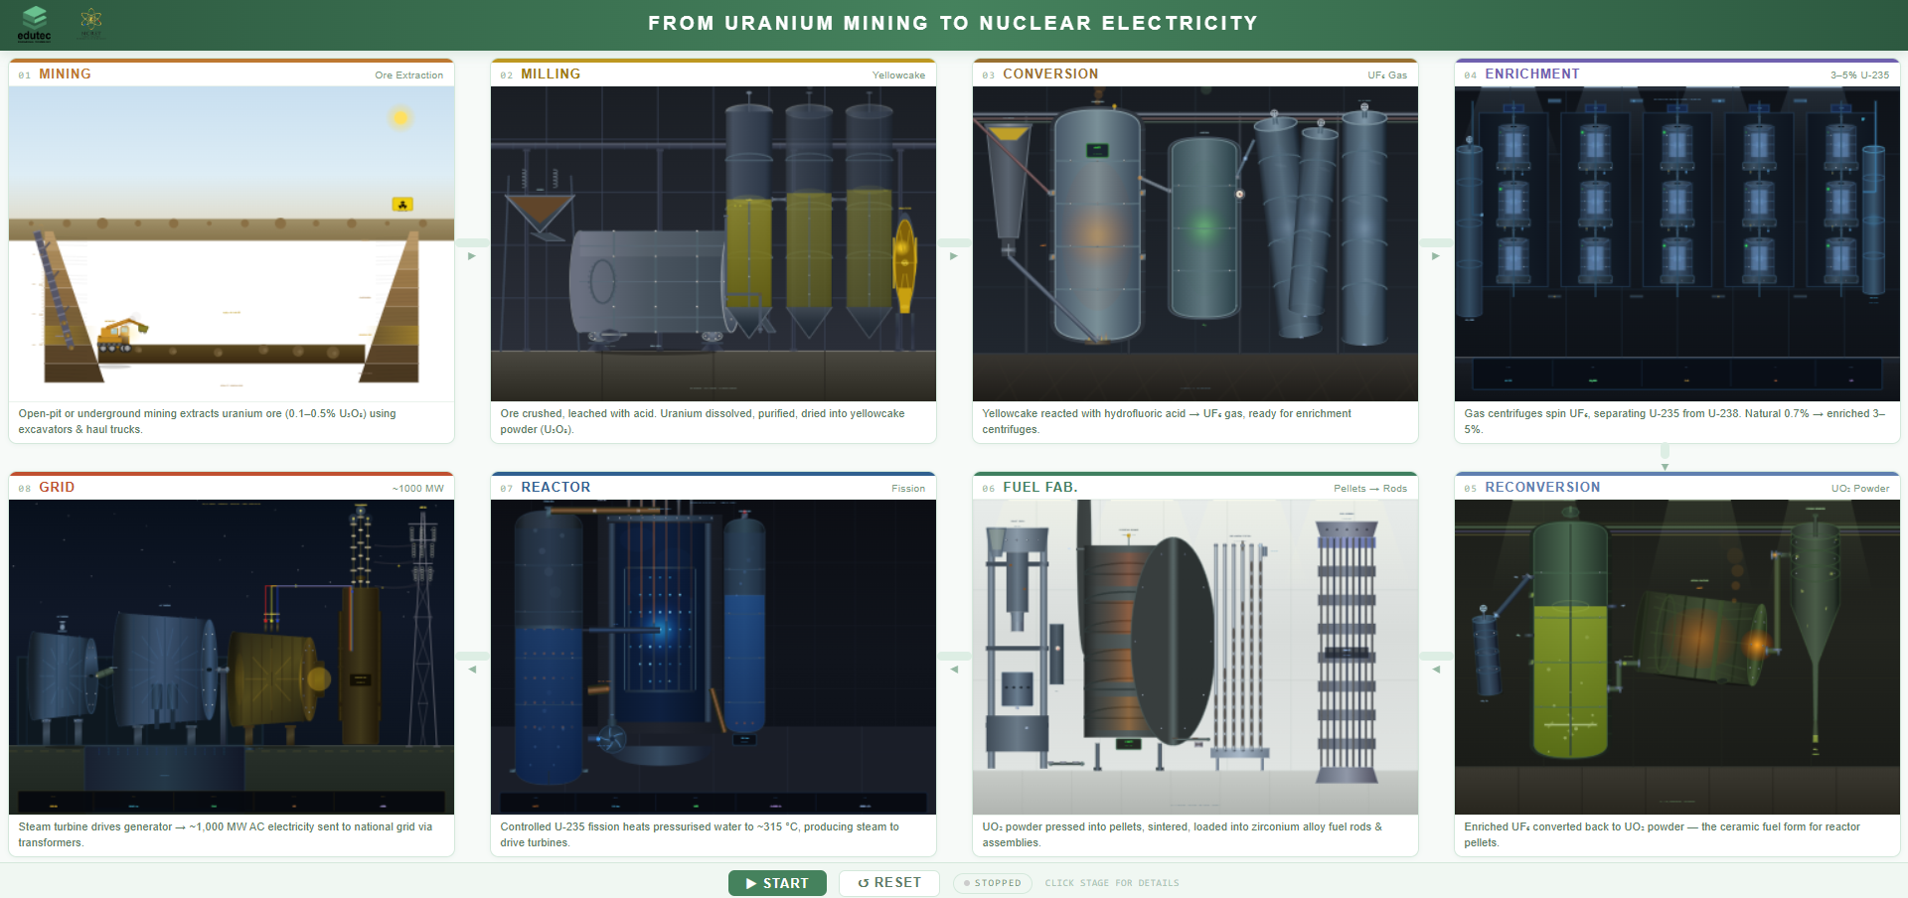Screen dimensions: 1908x898
Task: Click the yellow radiation warning sign in Mining
Action: pyautogui.click(x=402, y=205)
